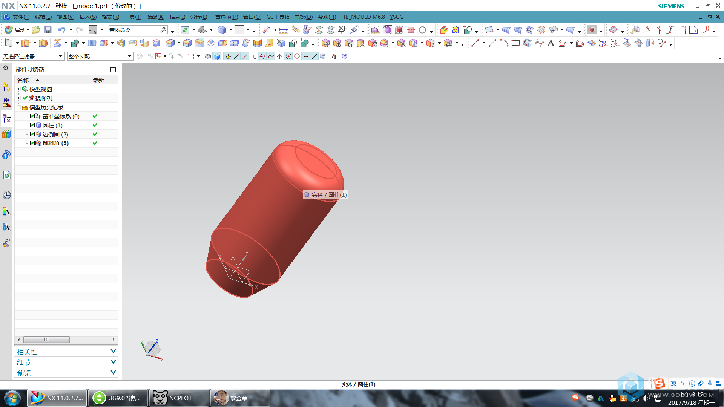This screenshot has width=724, height=407.
Task: Open the 文件(F) menu
Action: point(21,17)
